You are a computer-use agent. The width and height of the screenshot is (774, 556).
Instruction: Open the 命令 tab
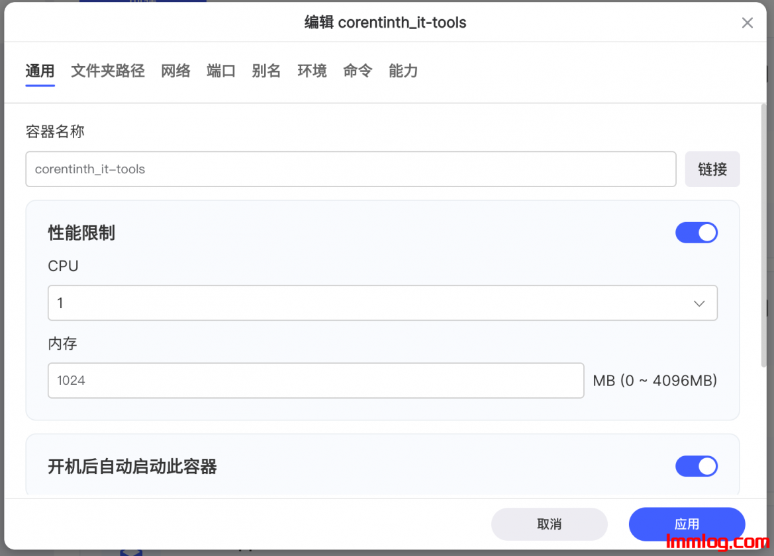point(358,71)
